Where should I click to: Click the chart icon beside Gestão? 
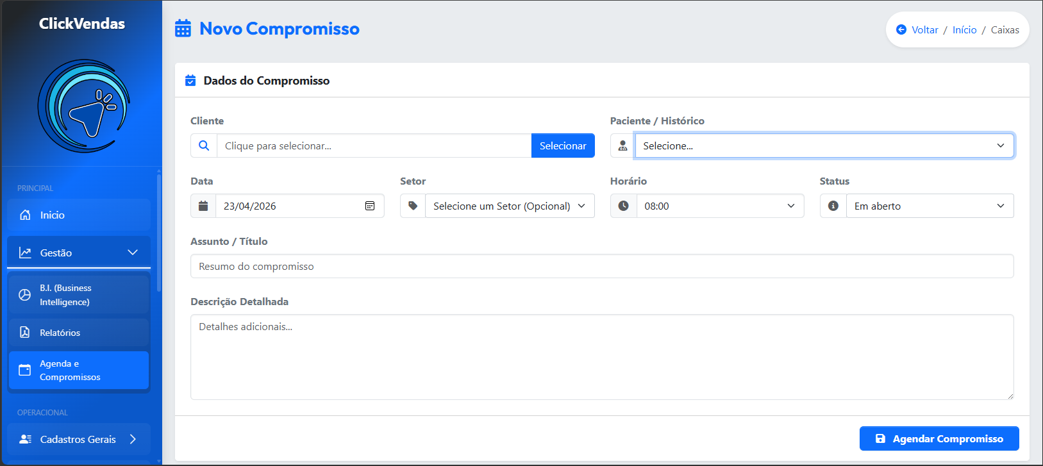(x=25, y=253)
